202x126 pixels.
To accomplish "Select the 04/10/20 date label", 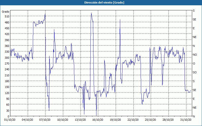I will point(28,120).
